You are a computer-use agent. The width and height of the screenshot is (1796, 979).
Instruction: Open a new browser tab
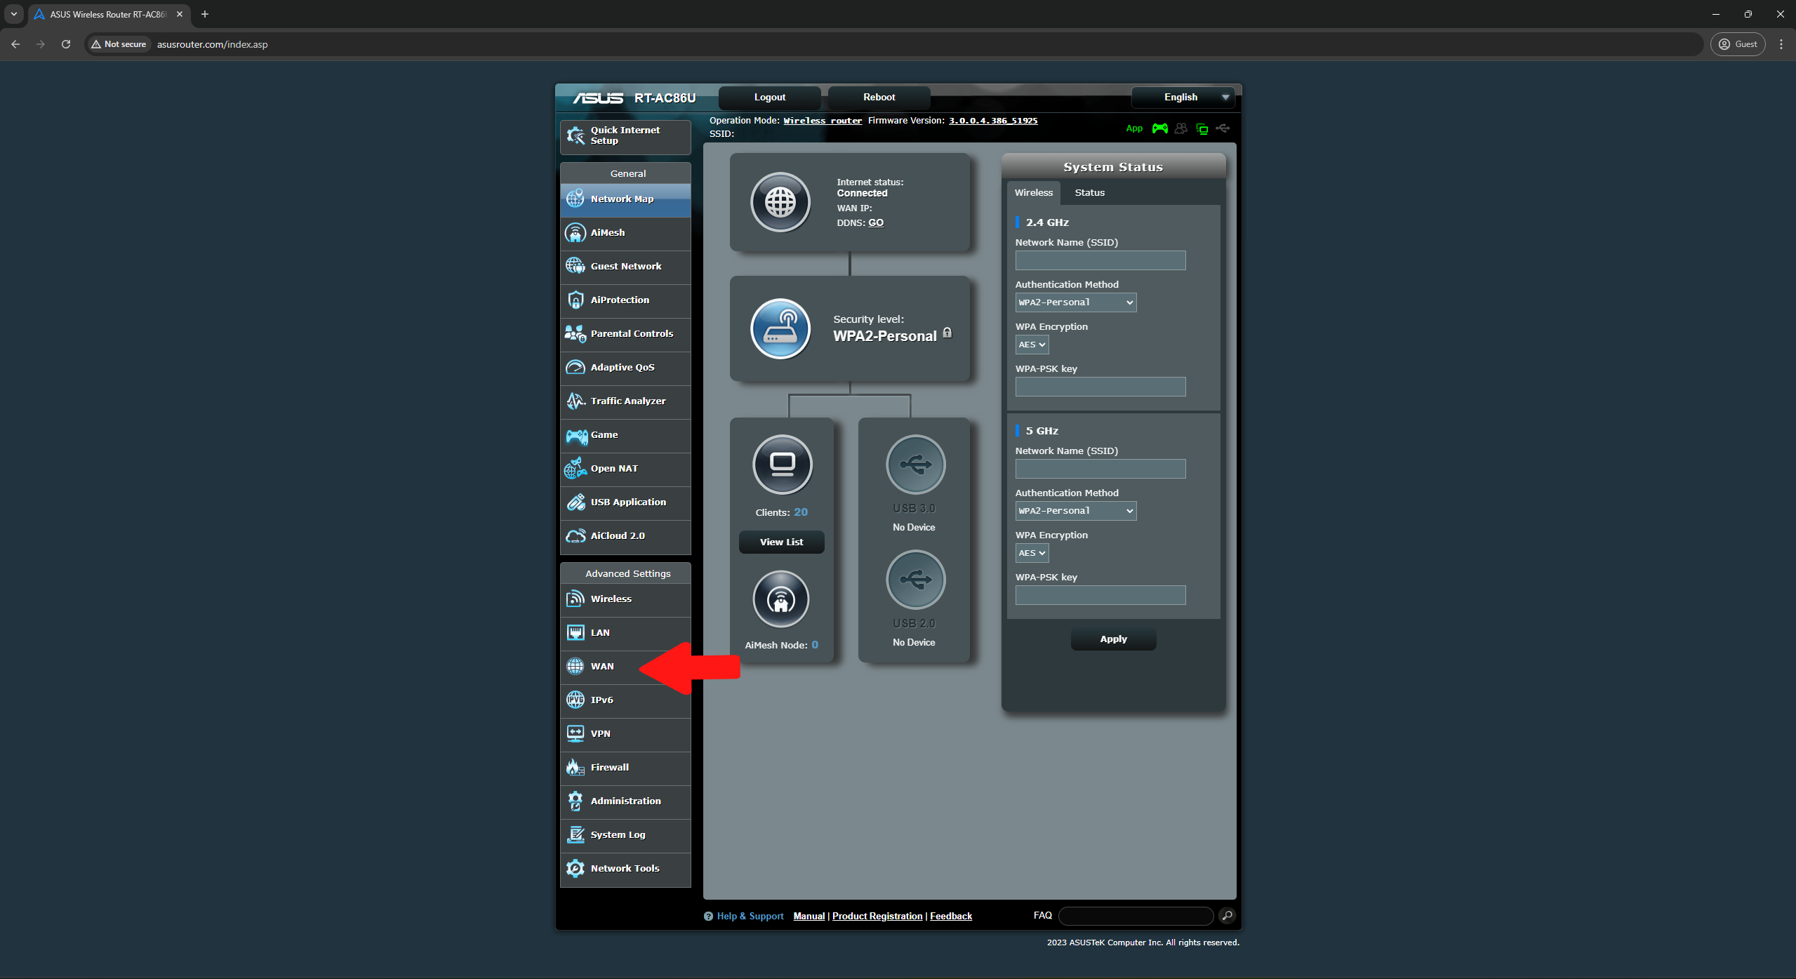tap(205, 14)
